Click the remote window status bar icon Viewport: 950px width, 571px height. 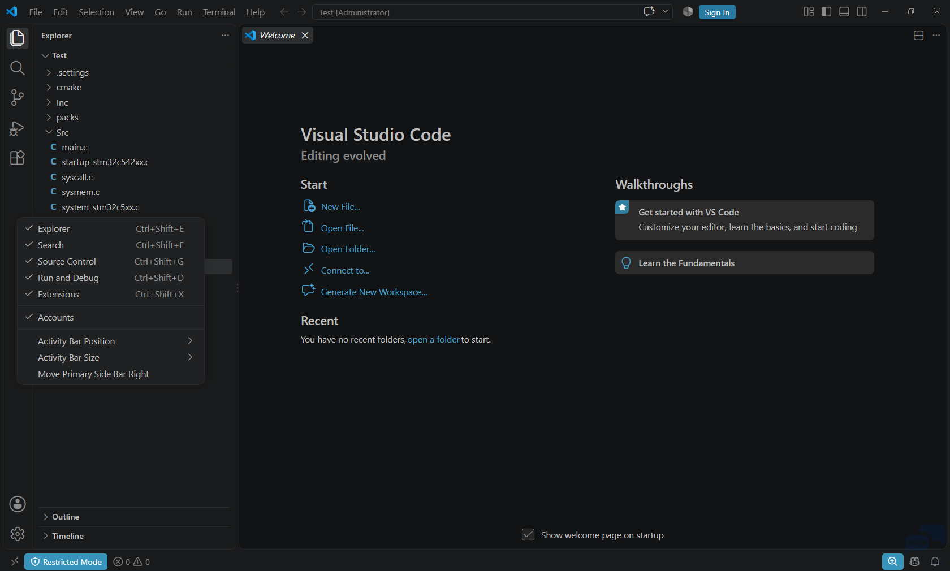click(x=15, y=561)
